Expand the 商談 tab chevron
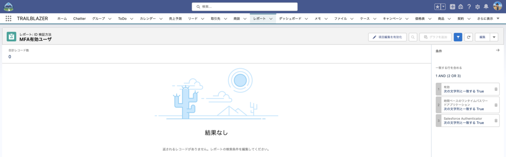The height and width of the screenshot is (157, 506). click(245, 19)
